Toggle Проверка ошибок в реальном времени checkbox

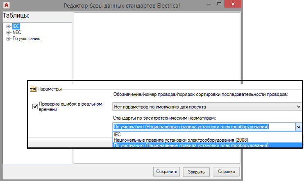point(35,106)
